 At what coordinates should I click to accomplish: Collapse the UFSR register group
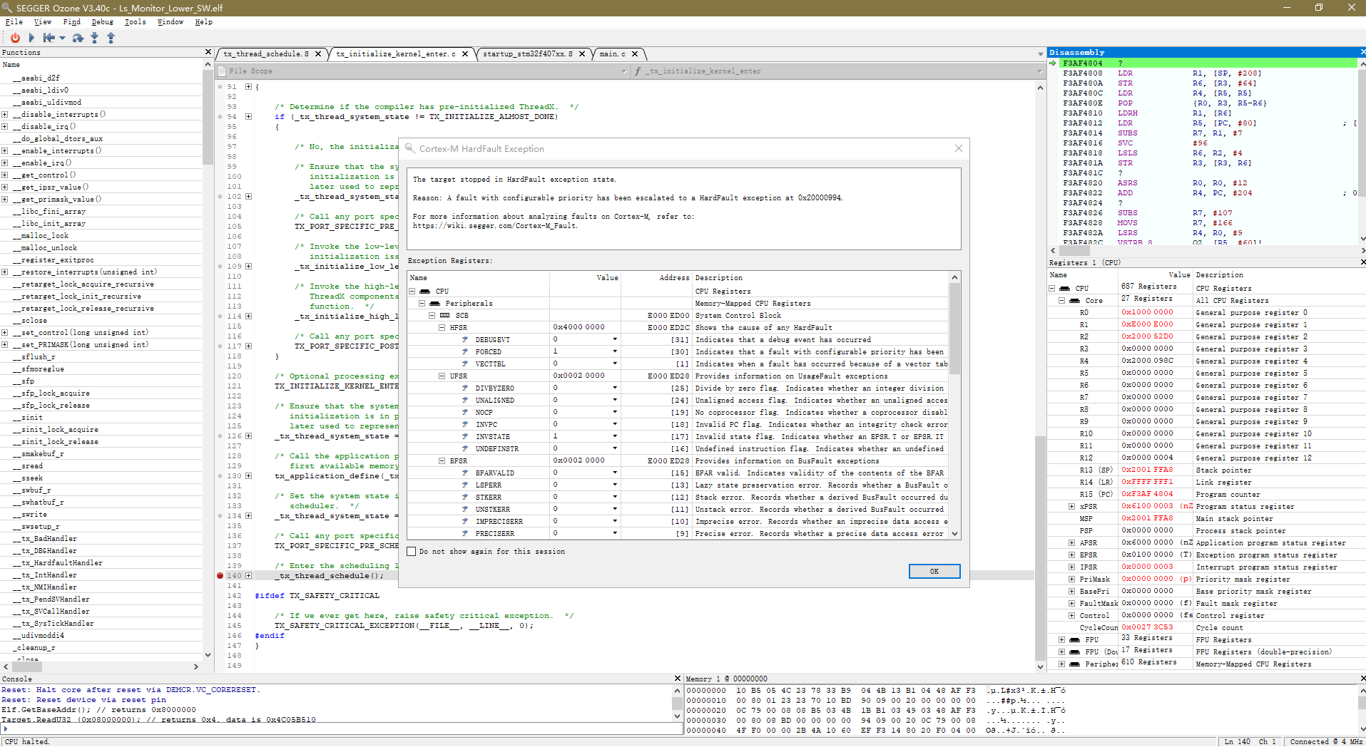tap(442, 376)
